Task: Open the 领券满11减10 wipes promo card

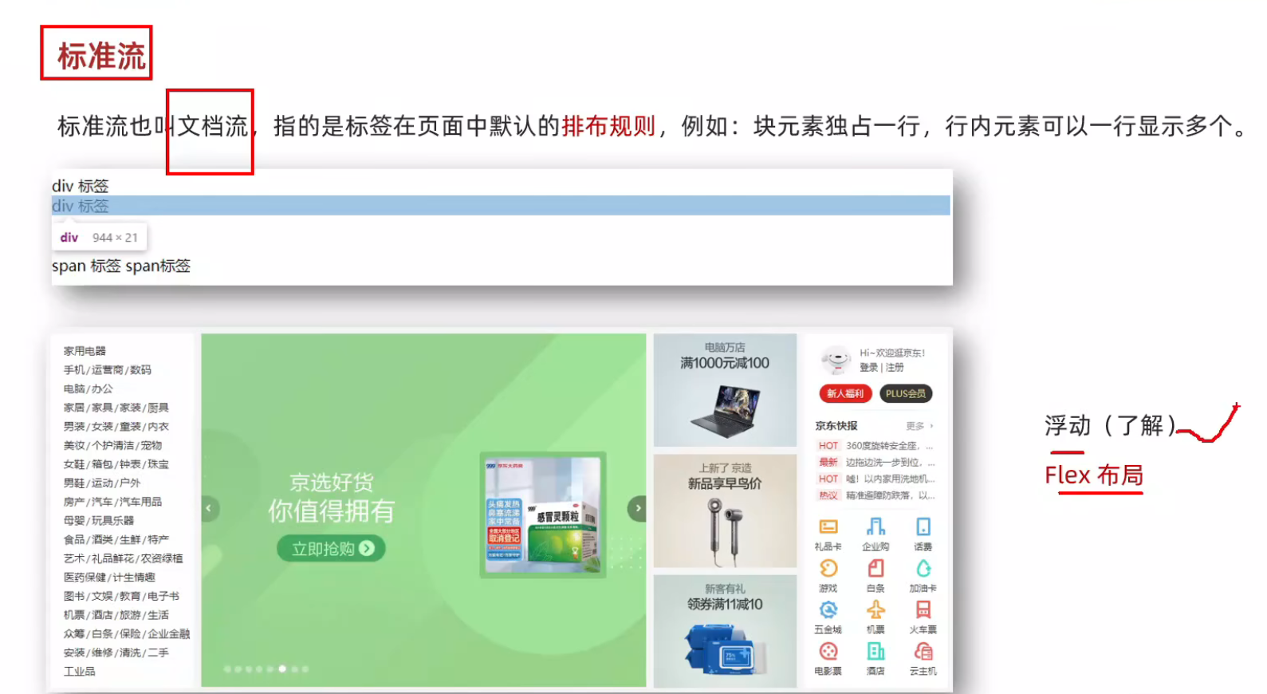Action: (x=725, y=631)
